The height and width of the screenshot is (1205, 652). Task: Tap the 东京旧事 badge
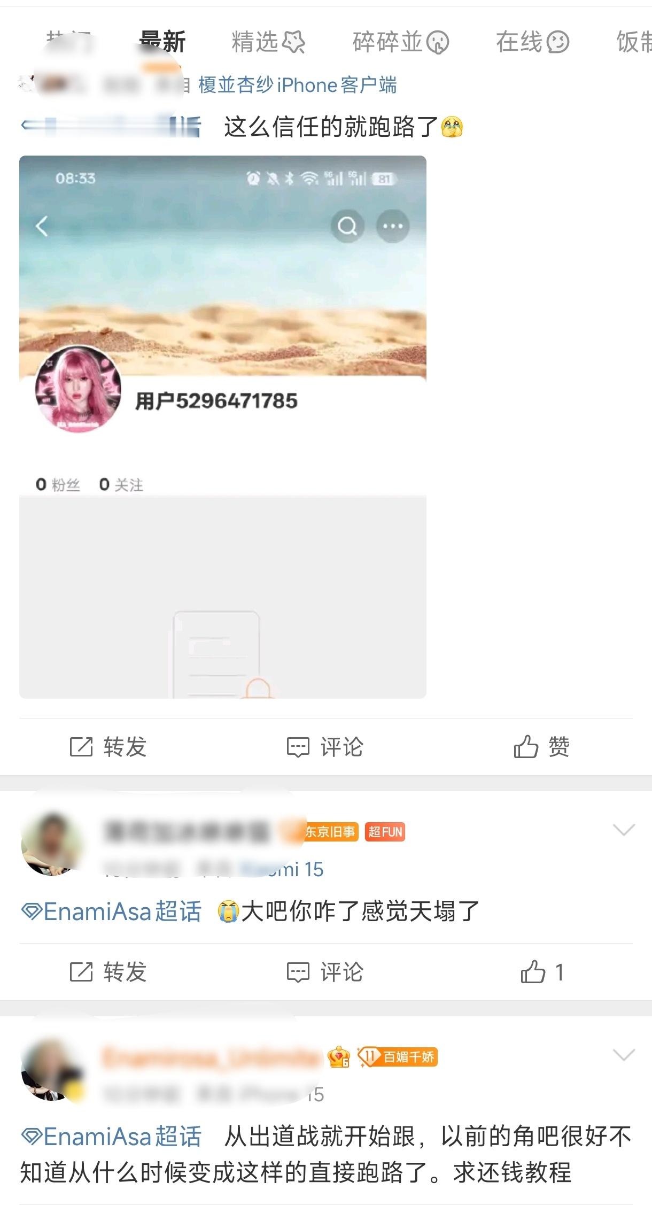click(330, 832)
